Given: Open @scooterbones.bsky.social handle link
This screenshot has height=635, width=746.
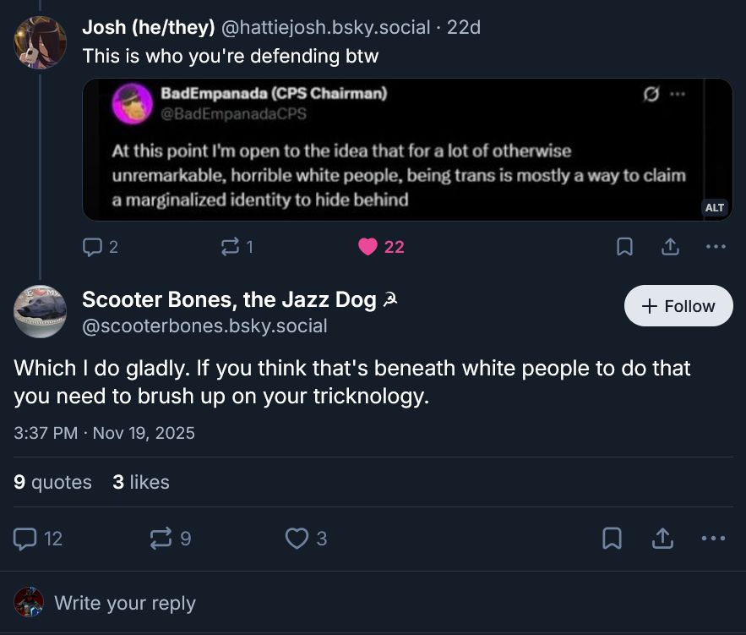Looking at the screenshot, I should tap(204, 326).
